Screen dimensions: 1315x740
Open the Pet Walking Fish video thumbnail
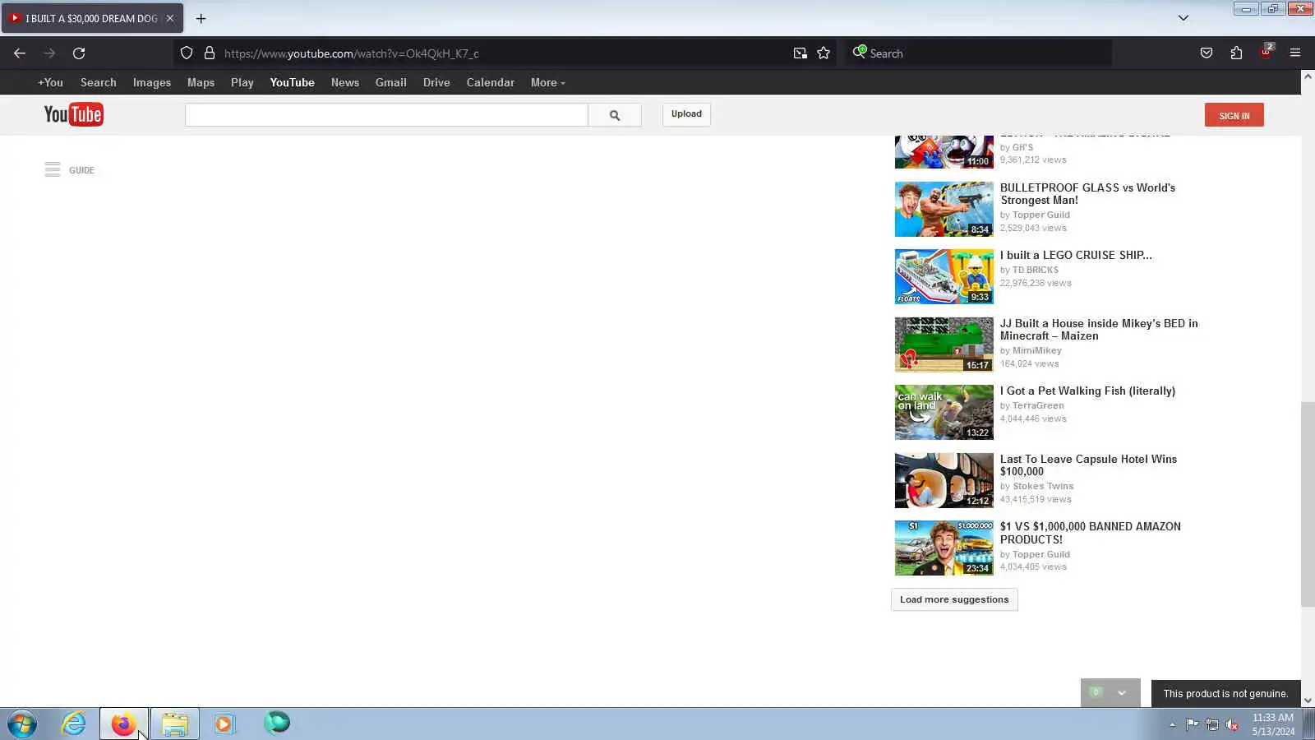[x=944, y=412]
